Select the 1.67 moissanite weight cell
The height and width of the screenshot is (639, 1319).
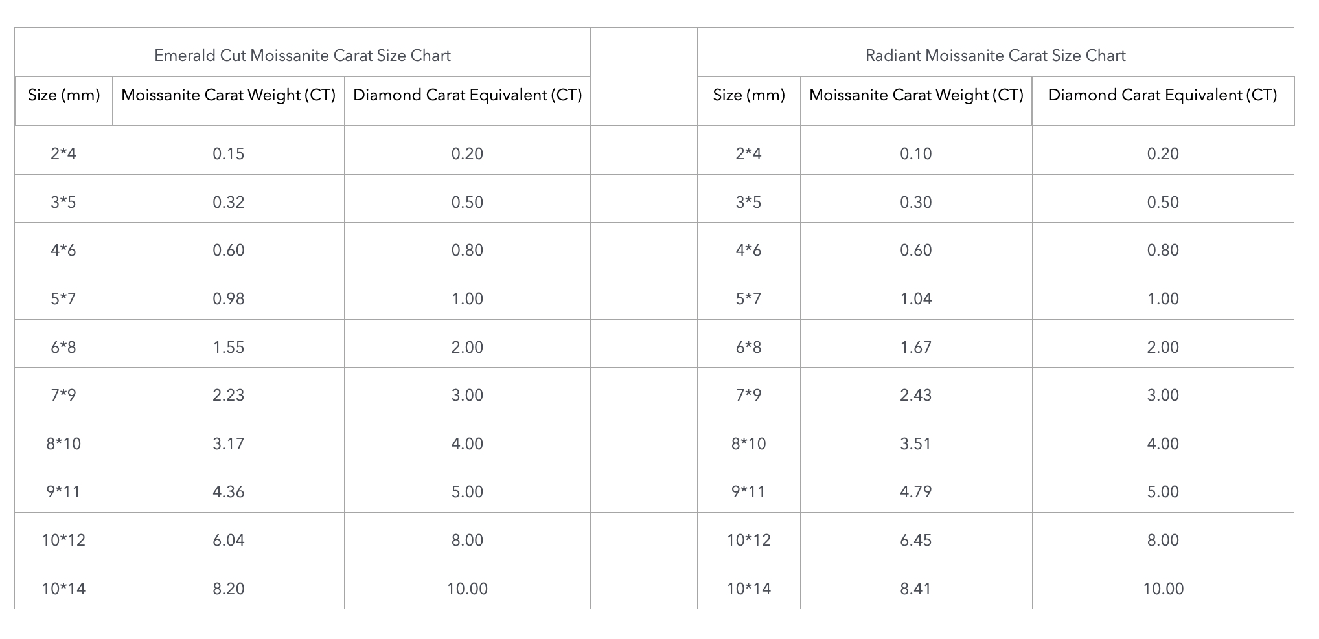click(915, 347)
